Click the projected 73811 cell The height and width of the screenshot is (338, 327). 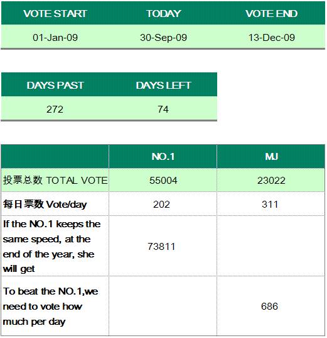[163, 246]
